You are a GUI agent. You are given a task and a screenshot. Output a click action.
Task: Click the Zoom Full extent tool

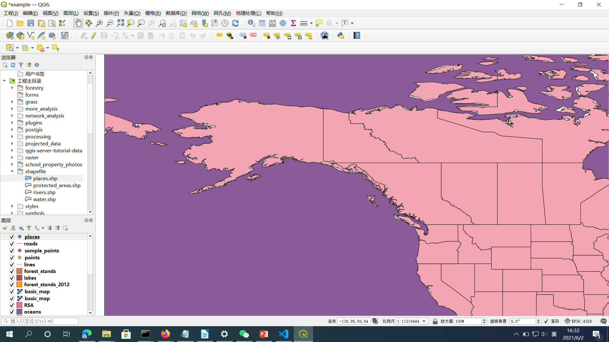click(x=120, y=23)
